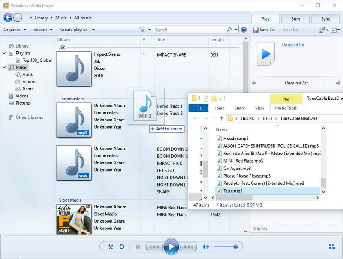Switch to Now Playing view

tap(332, 247)
